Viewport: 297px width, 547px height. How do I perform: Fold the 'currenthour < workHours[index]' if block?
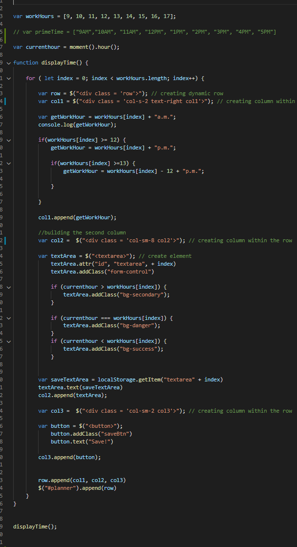[9, 341]
